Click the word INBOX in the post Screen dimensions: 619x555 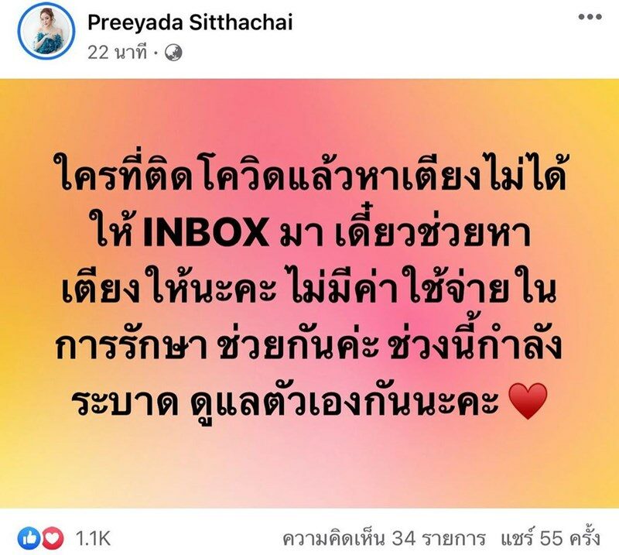coord(207,232)
